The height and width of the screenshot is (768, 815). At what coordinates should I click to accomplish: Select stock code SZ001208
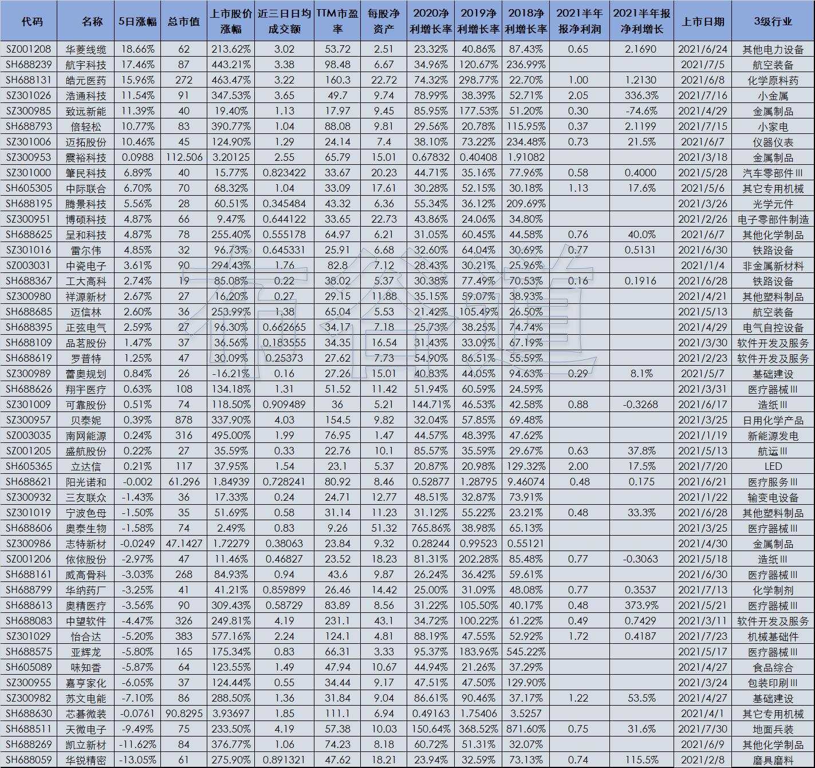click(29, 49)
